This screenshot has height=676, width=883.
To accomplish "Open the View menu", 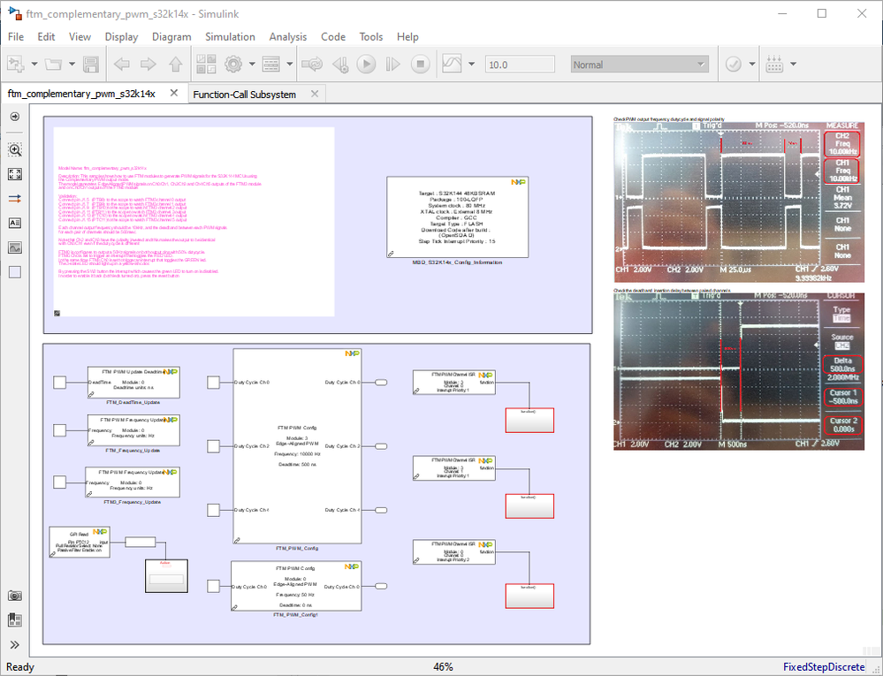I will pyautogui.click(x=80, y=36).
